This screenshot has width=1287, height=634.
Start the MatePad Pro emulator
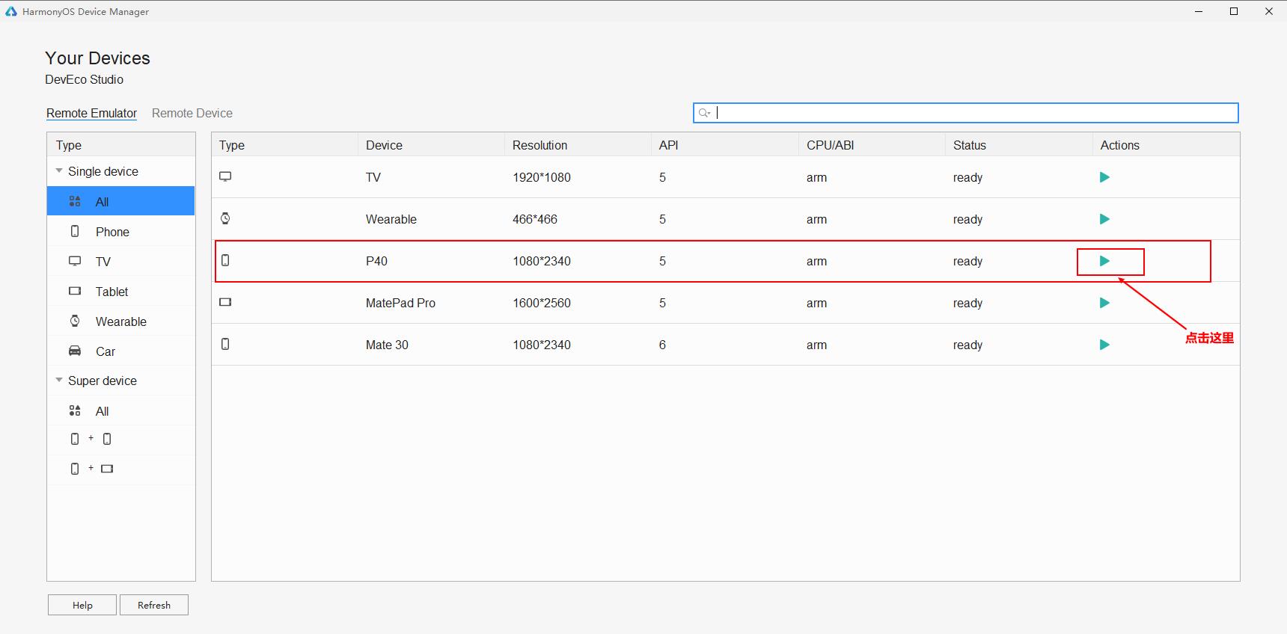click(x=1104, y=303)
